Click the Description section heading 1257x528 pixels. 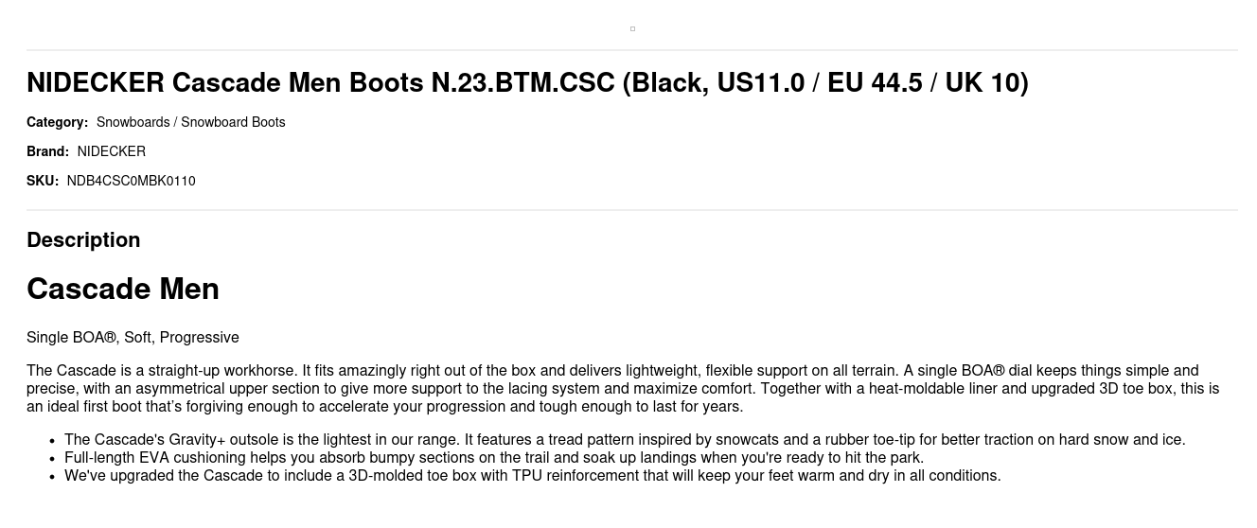click(x=83, y=240)
